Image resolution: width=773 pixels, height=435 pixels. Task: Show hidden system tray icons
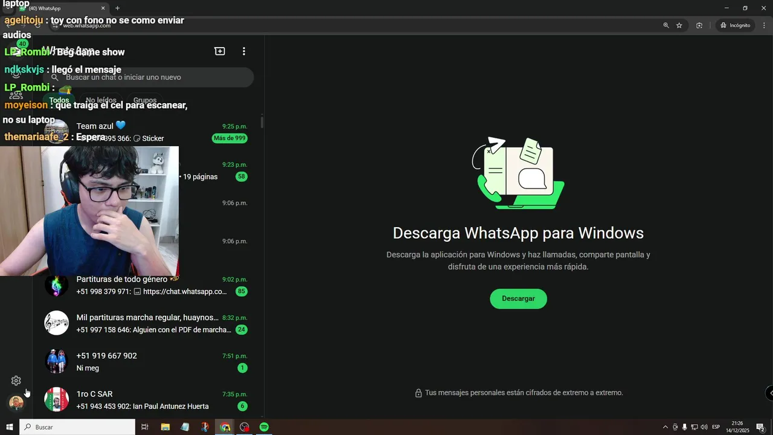(x=666, y=427)
